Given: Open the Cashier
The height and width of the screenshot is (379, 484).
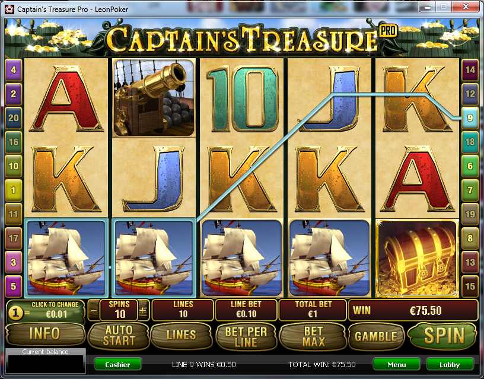Looking at the screenshot, I should (117, 365).
